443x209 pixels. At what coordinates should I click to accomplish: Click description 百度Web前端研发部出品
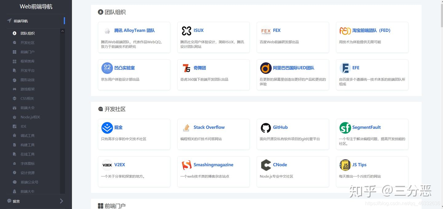pos(279,42)
